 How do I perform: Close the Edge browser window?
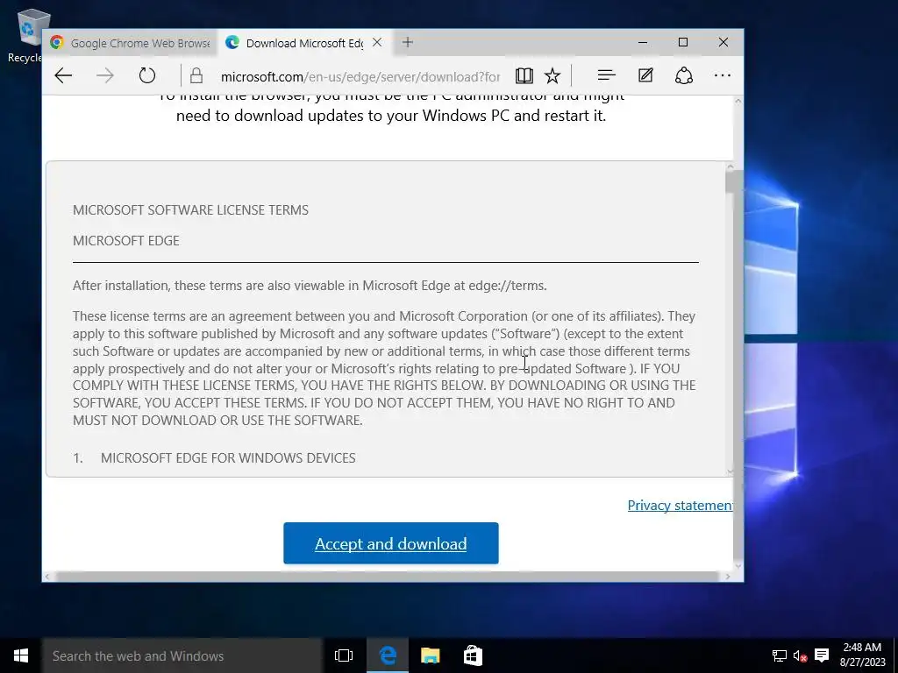[723, 42]
